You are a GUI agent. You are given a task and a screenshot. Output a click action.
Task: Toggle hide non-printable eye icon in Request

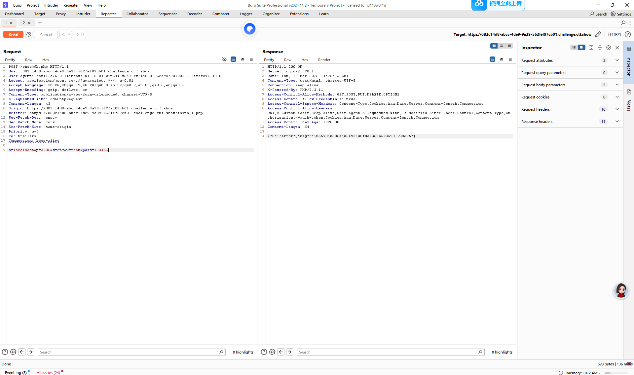click(x=224, y=59)
